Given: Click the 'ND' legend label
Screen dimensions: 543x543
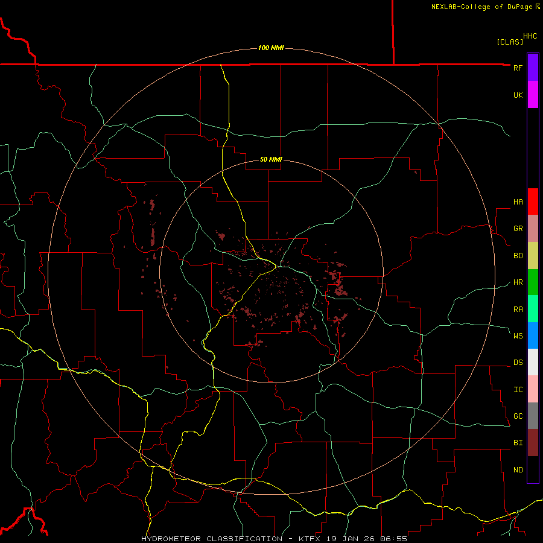Looking at the screenshot, I should [x=518, y=470].
